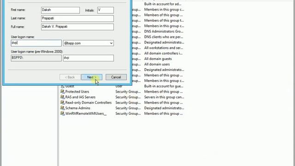Click Protected Users description 'Members of this group'
295x166 pixels.
[163, 92]
